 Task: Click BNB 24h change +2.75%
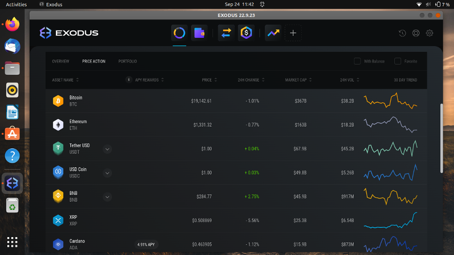point(252,196)
